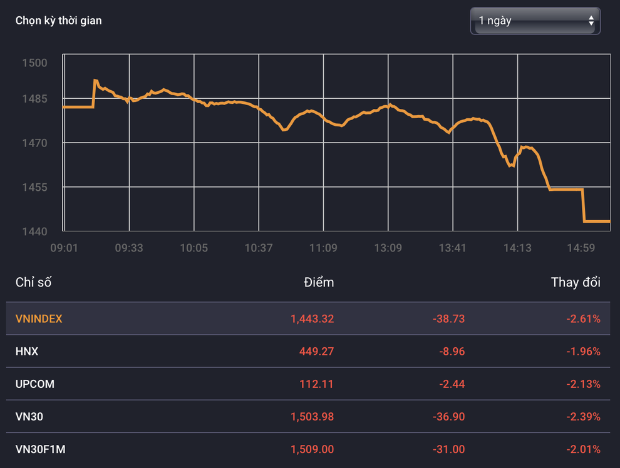Click the UPCOM percent -2.13%
Screen dimensions: 620x468
coord(583,384)
